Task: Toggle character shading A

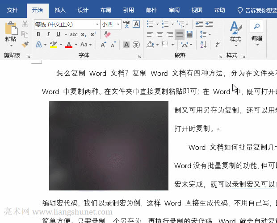Action: tap(126, 45)
